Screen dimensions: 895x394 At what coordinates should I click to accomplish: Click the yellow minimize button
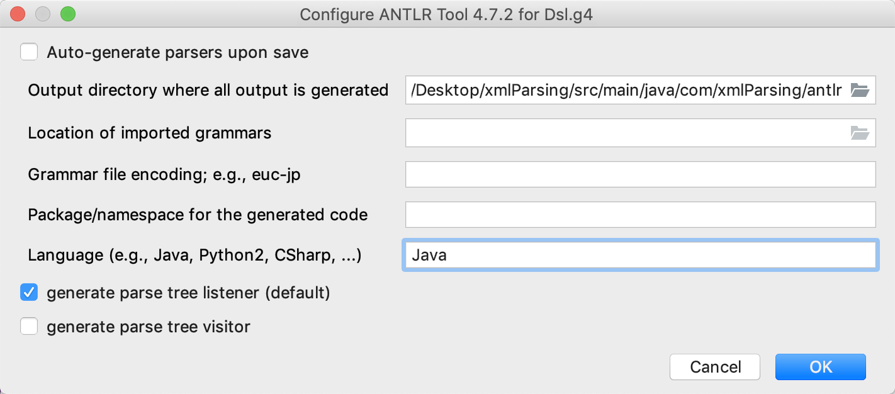(43, 13)
